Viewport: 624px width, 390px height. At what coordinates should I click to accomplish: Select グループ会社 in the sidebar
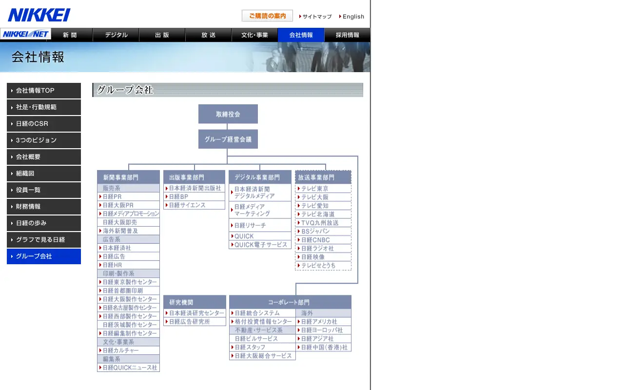(x=44, y=256)
